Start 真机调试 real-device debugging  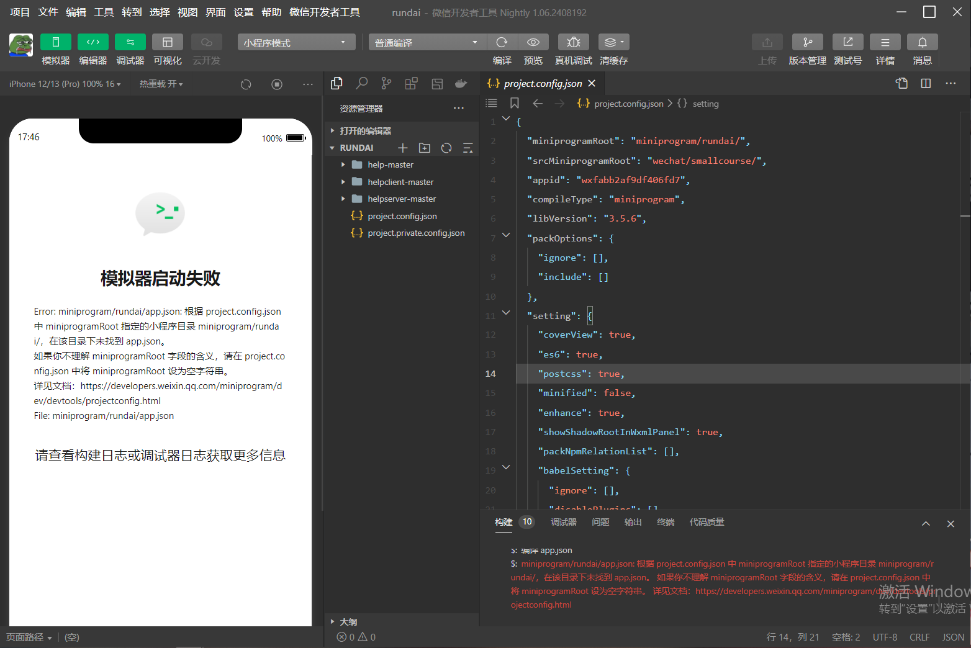point(574,42)
